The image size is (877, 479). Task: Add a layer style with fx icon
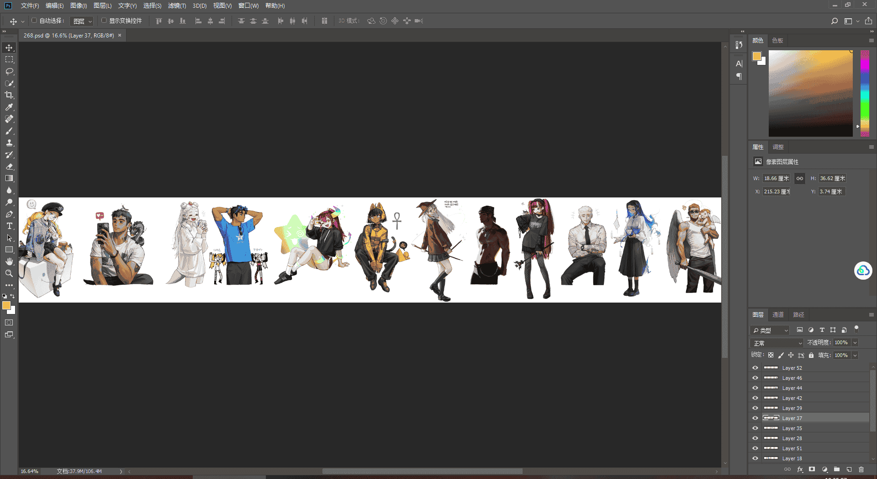800,469
